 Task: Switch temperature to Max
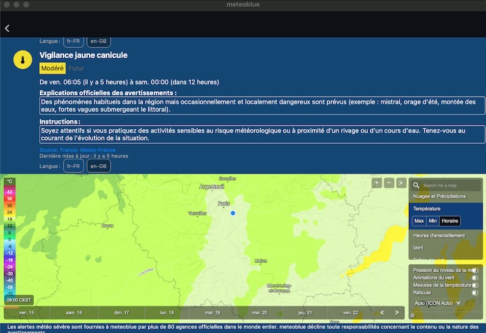pyautogui.click(x=419, y=221)
